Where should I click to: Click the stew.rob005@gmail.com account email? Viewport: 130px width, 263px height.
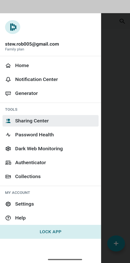click(32, 44)
